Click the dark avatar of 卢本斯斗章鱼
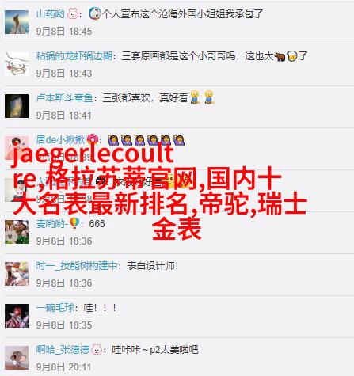Viewport: 354px width, 376px height. coord(17,106)
